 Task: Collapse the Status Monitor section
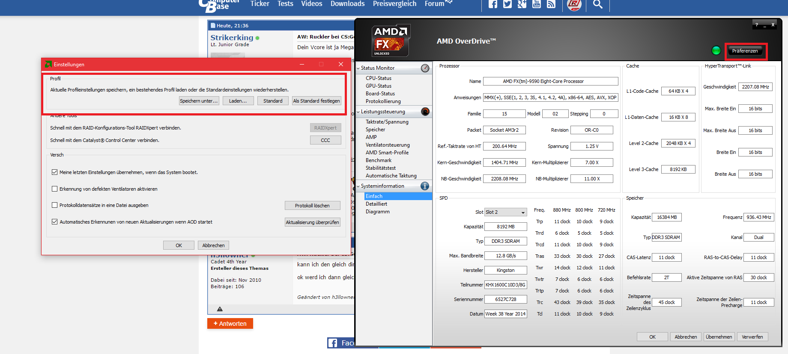point(358,68)
